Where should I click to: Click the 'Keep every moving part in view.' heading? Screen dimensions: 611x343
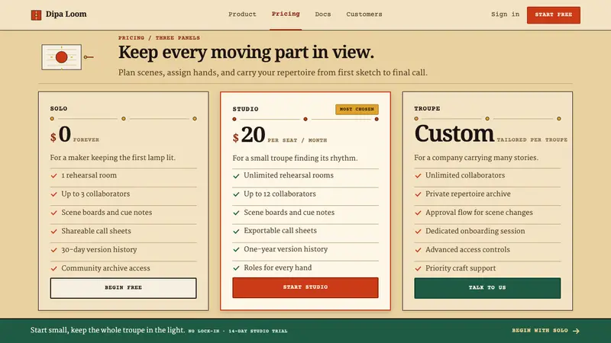(x=246, y=52)
